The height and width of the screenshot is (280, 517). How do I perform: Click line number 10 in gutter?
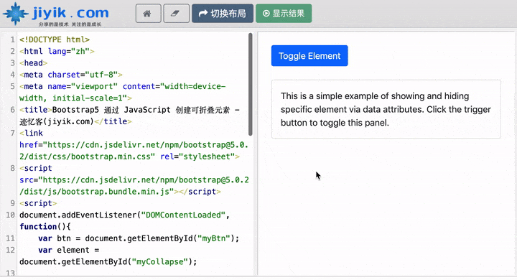click(x=11, y=215)
